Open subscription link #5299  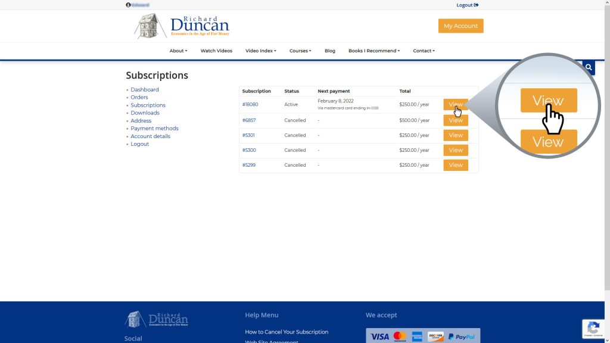click(249, 165)
